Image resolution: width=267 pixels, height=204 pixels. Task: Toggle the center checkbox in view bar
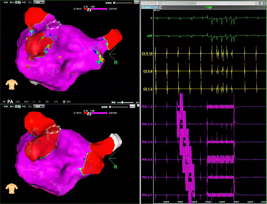click(64, 102)
